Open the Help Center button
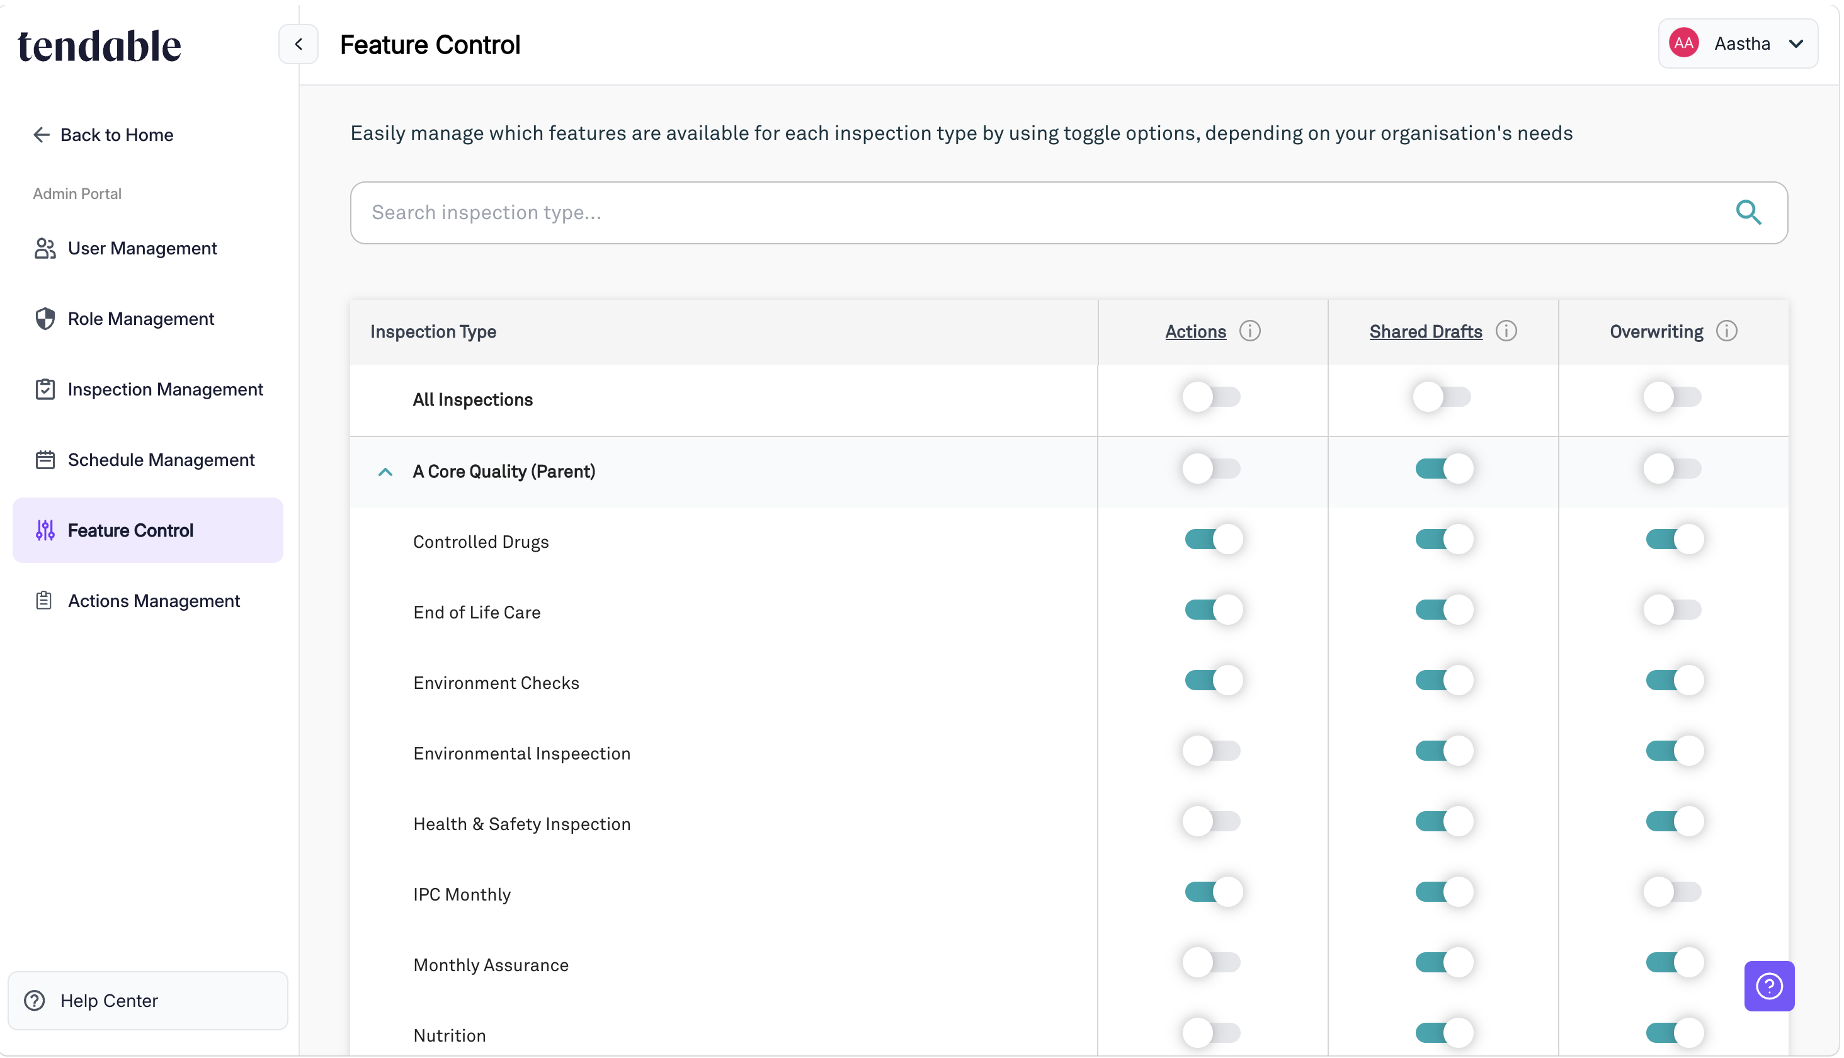1844x1058 pixels. [147, 1001]
